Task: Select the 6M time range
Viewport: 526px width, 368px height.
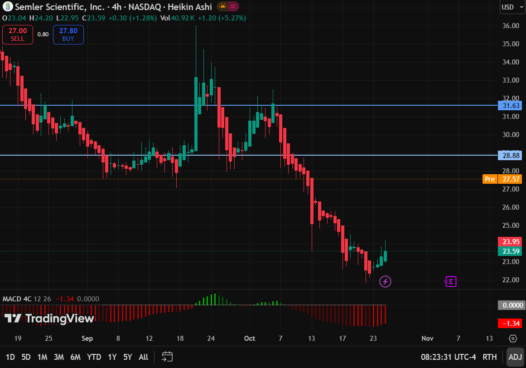Action: 76,357
